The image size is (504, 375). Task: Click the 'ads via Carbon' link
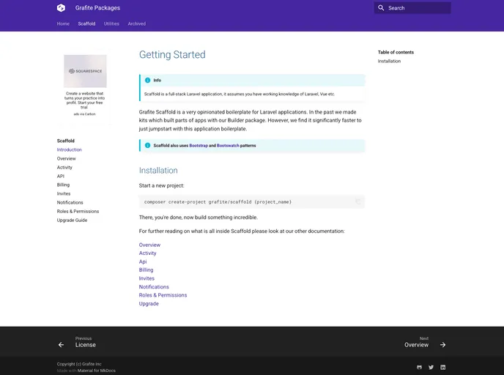click(84, 114)
